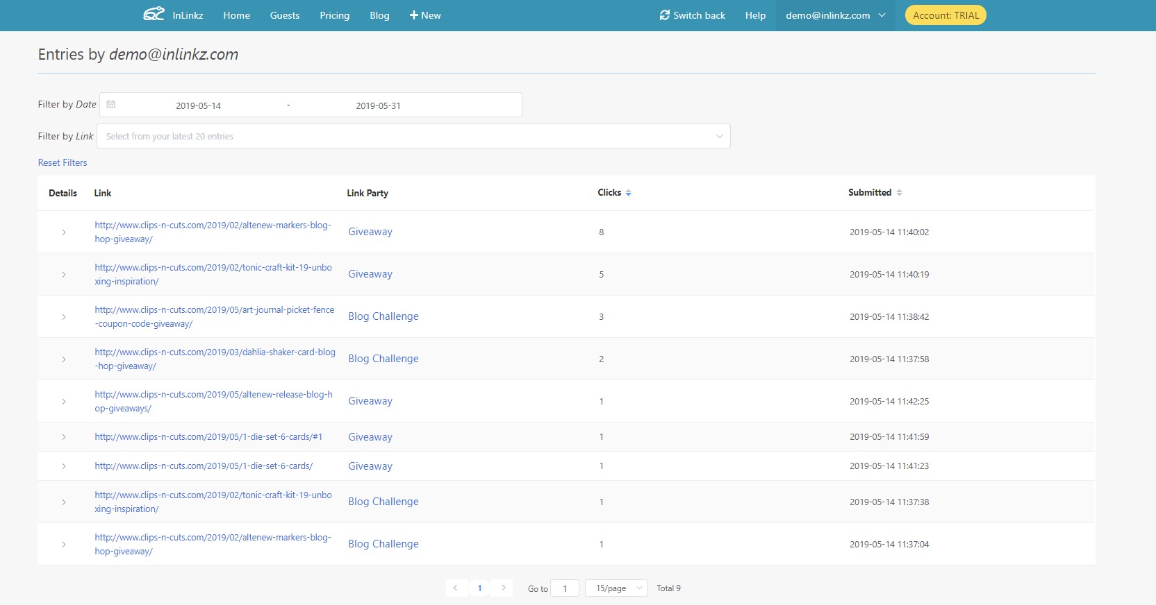
Task: Click the Total 9 count text
Action: pyautogui.click(x=668, y=588)
